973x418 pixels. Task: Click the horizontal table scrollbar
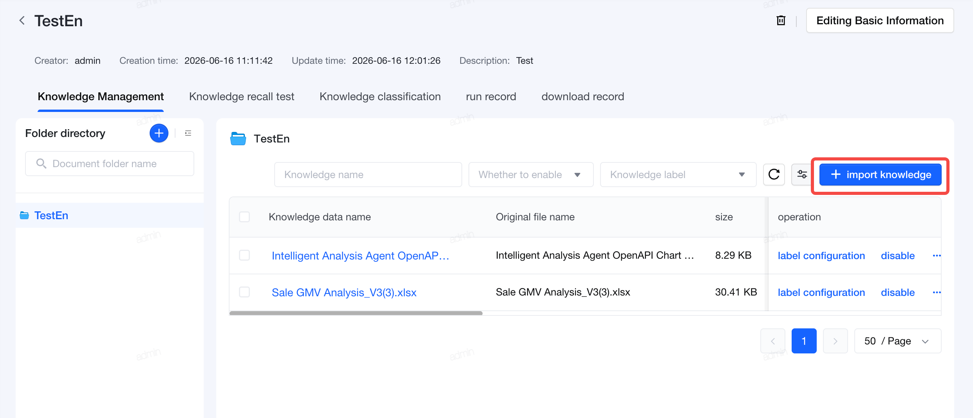tap(356, 313)
